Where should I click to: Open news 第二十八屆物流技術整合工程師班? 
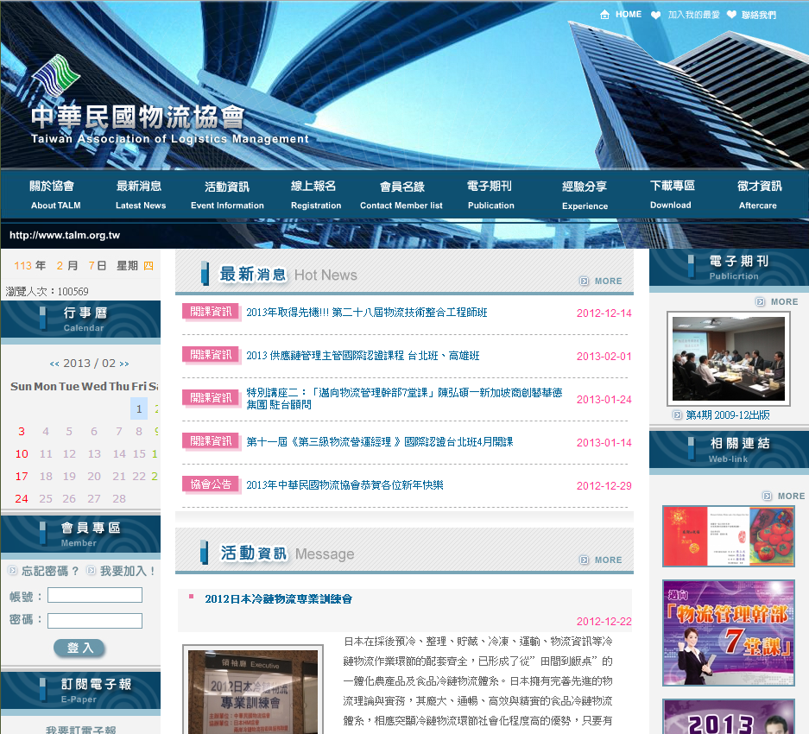tap(366, 313)
